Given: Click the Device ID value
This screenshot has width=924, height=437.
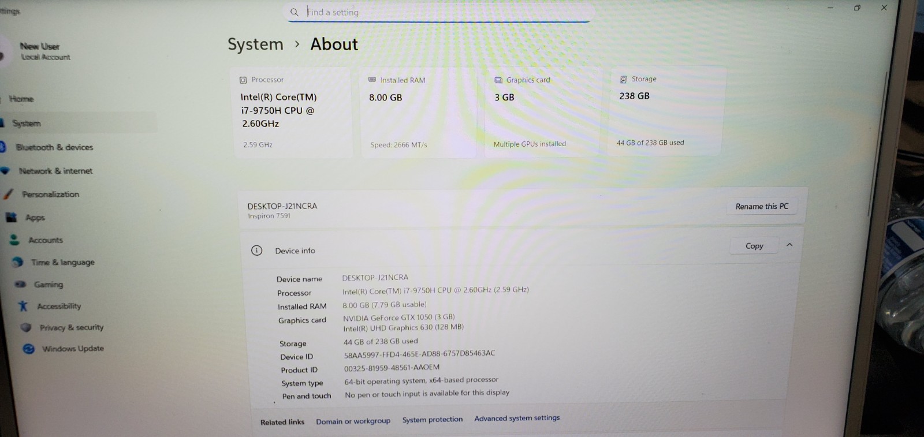Looking at the screenshot, I should (x=419, y=354).
